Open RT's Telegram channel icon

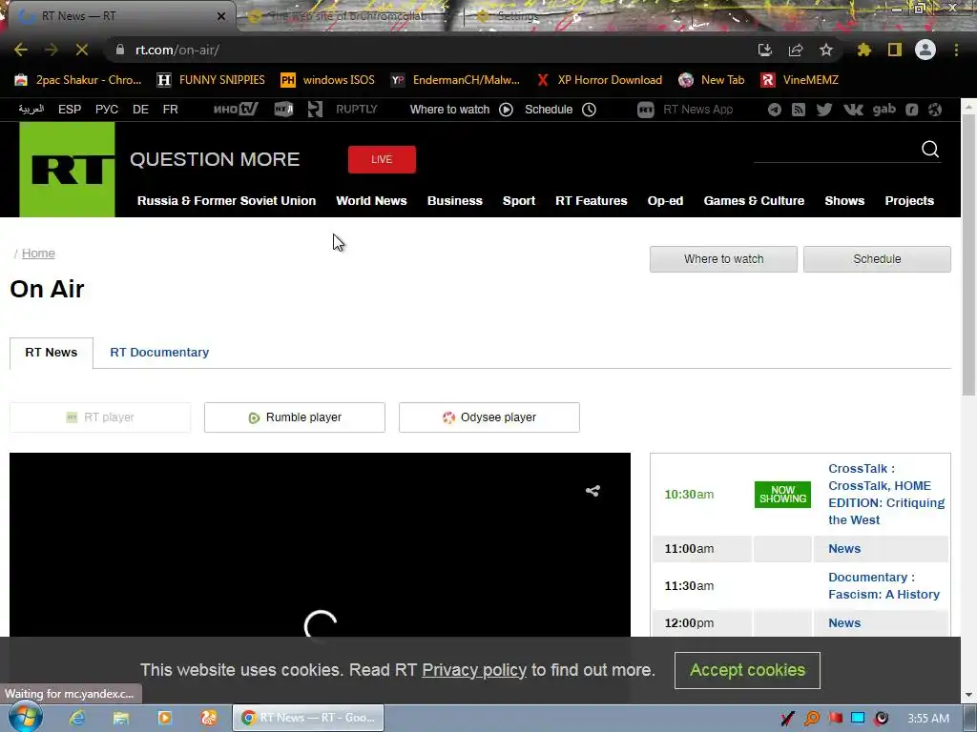(775, 110)
